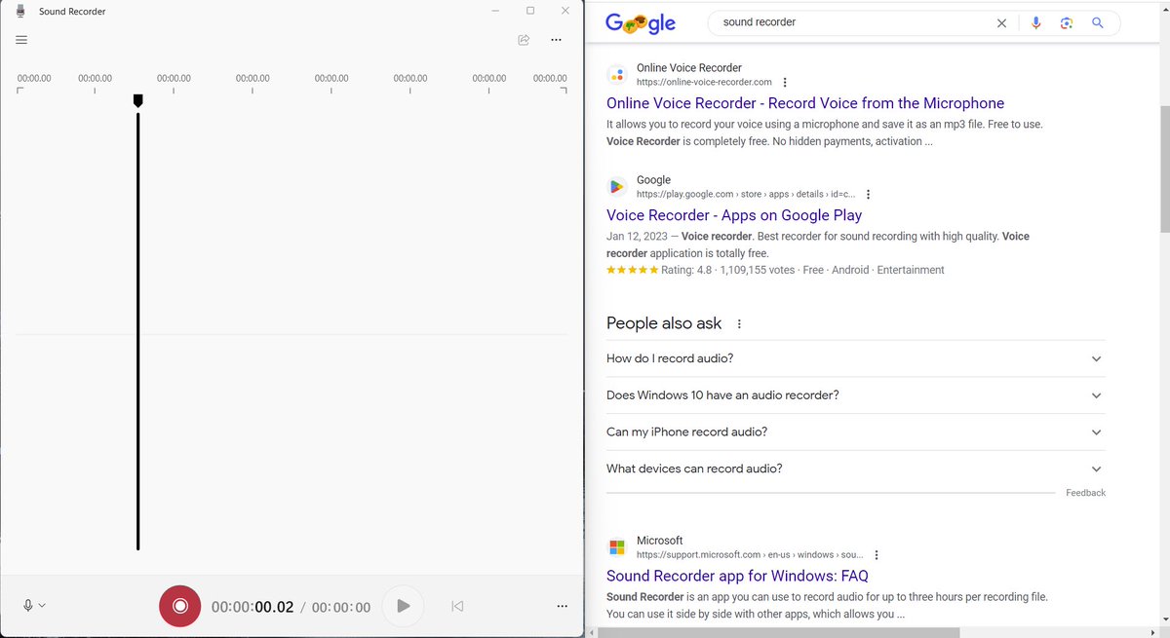Click the Google logo
Screen dimensions: 1170x638
(641, 23)
